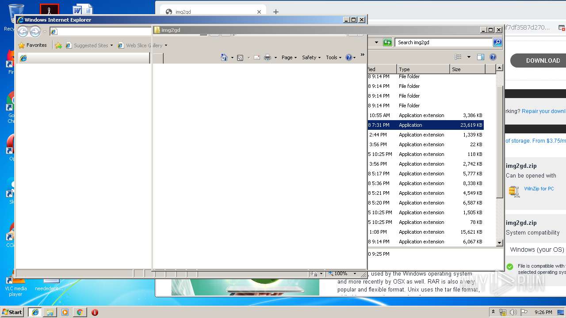Open the Favorites center
Screen dimensions: 566x318
[32, 45]
